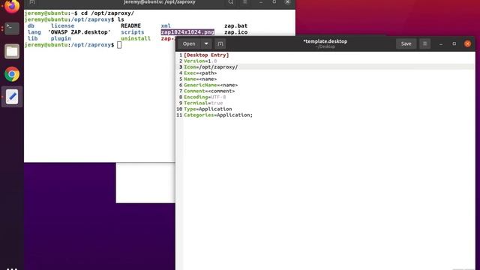480x270 pixels.
Task: Click the template.desktop window title
Action: (325, 41)
